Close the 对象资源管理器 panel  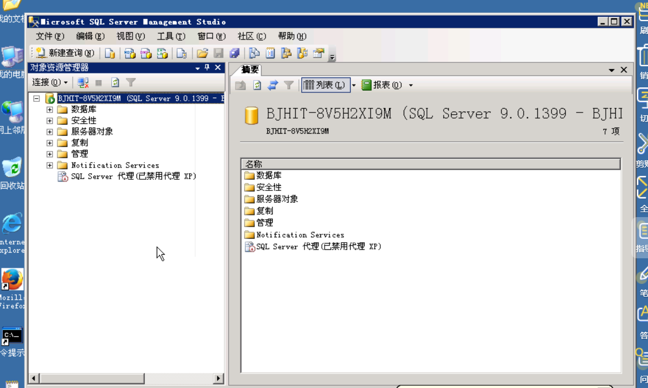[218, 67]
